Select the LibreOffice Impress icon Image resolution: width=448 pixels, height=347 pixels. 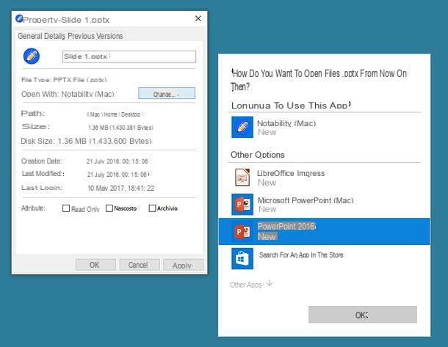pyautogui.click(x=242, y=178)
